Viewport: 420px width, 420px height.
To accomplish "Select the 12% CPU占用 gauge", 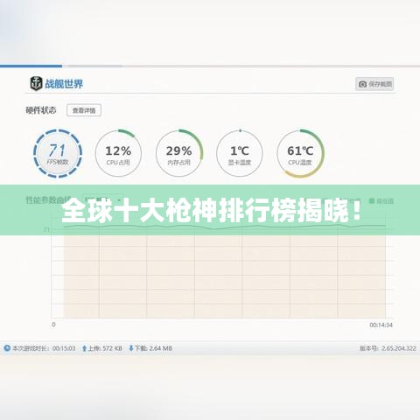I will (x=118, y=153).
